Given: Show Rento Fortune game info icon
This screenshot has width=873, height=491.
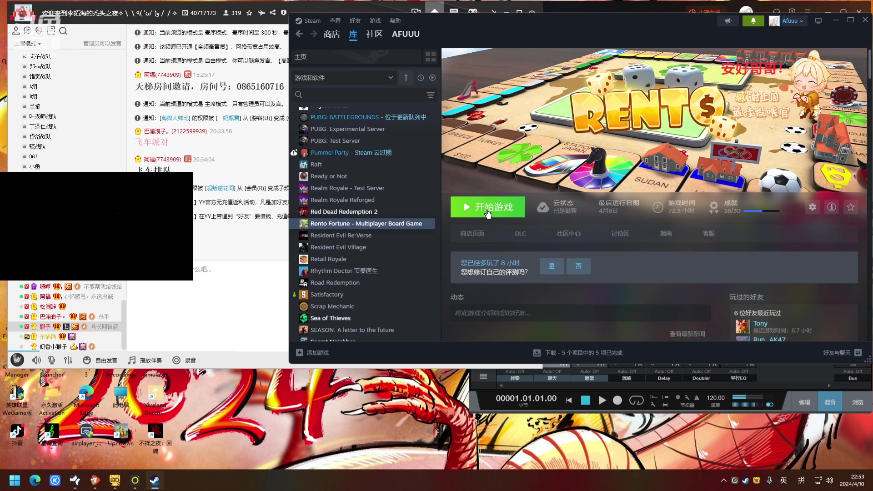Looking at the screenshot, I should pos(832,207).
